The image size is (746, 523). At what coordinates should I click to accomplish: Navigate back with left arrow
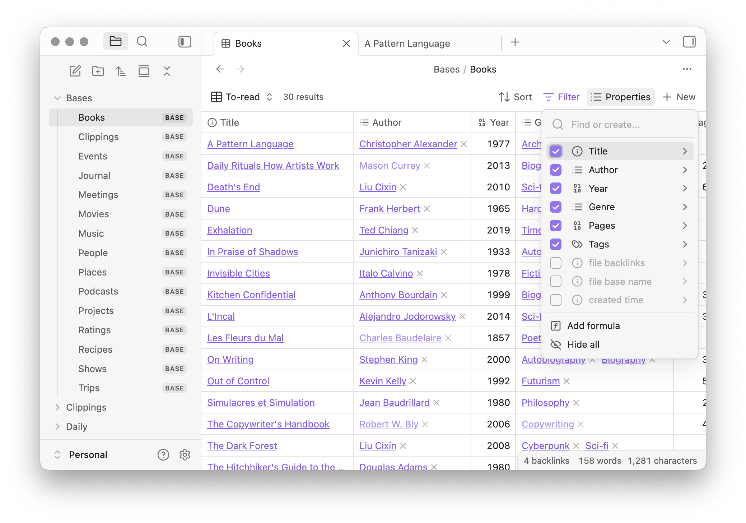220,69
